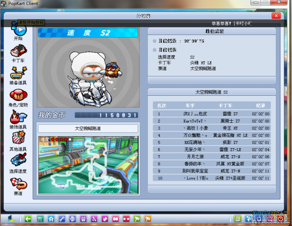Open the shopping cart shop icon
Image resolution: width=292 pixels, height=226 pixels.
tap(40, 219)
